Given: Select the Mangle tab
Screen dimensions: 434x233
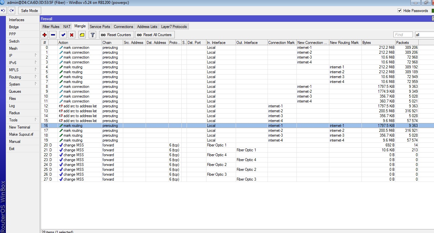Looking at the screenshot, I should coord(80,26).
